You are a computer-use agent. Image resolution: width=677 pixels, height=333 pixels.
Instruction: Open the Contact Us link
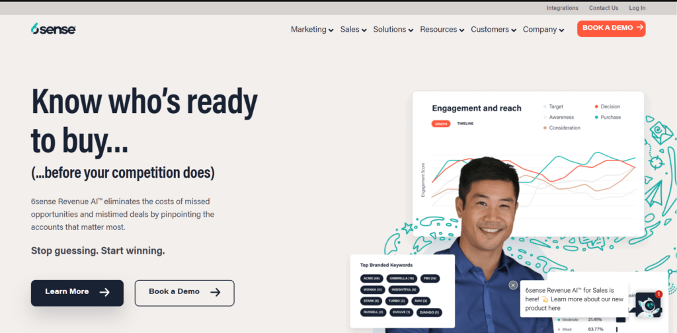tap(604, 8)
